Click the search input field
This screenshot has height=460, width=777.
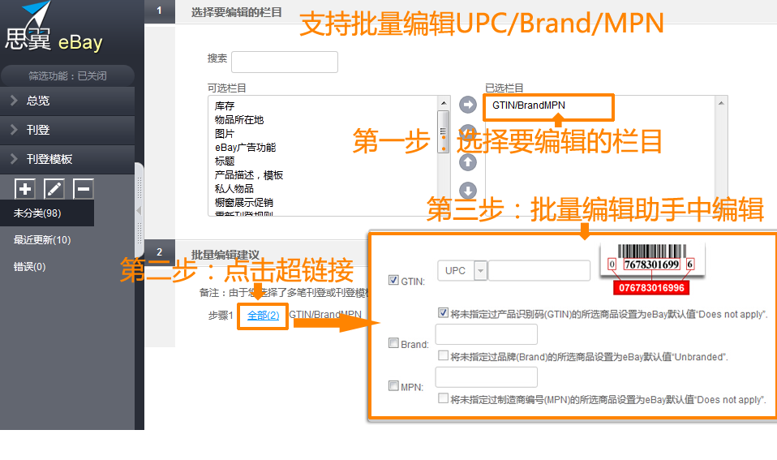(285, 62)
